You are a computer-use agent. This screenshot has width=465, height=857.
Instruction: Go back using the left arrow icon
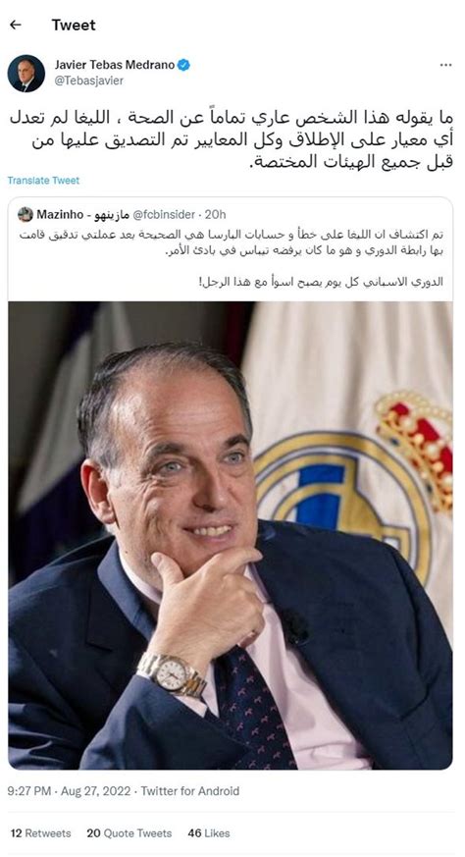(16, 25)
